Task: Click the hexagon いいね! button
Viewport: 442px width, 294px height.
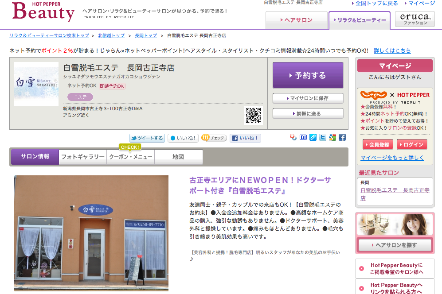Action: 183,138
